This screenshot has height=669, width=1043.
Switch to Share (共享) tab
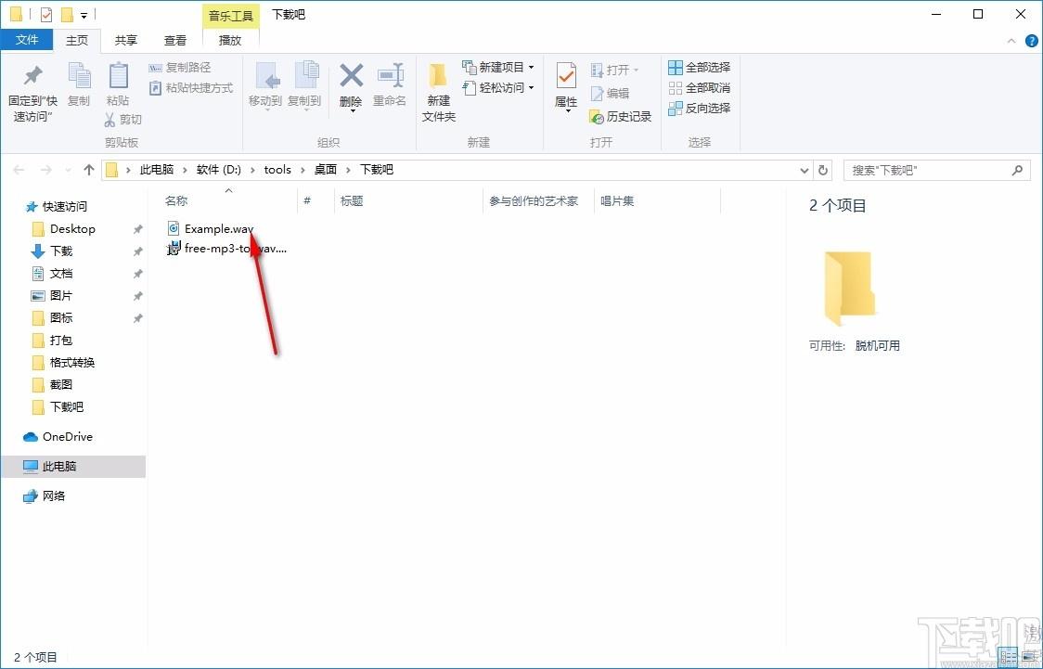click(125, 41)
